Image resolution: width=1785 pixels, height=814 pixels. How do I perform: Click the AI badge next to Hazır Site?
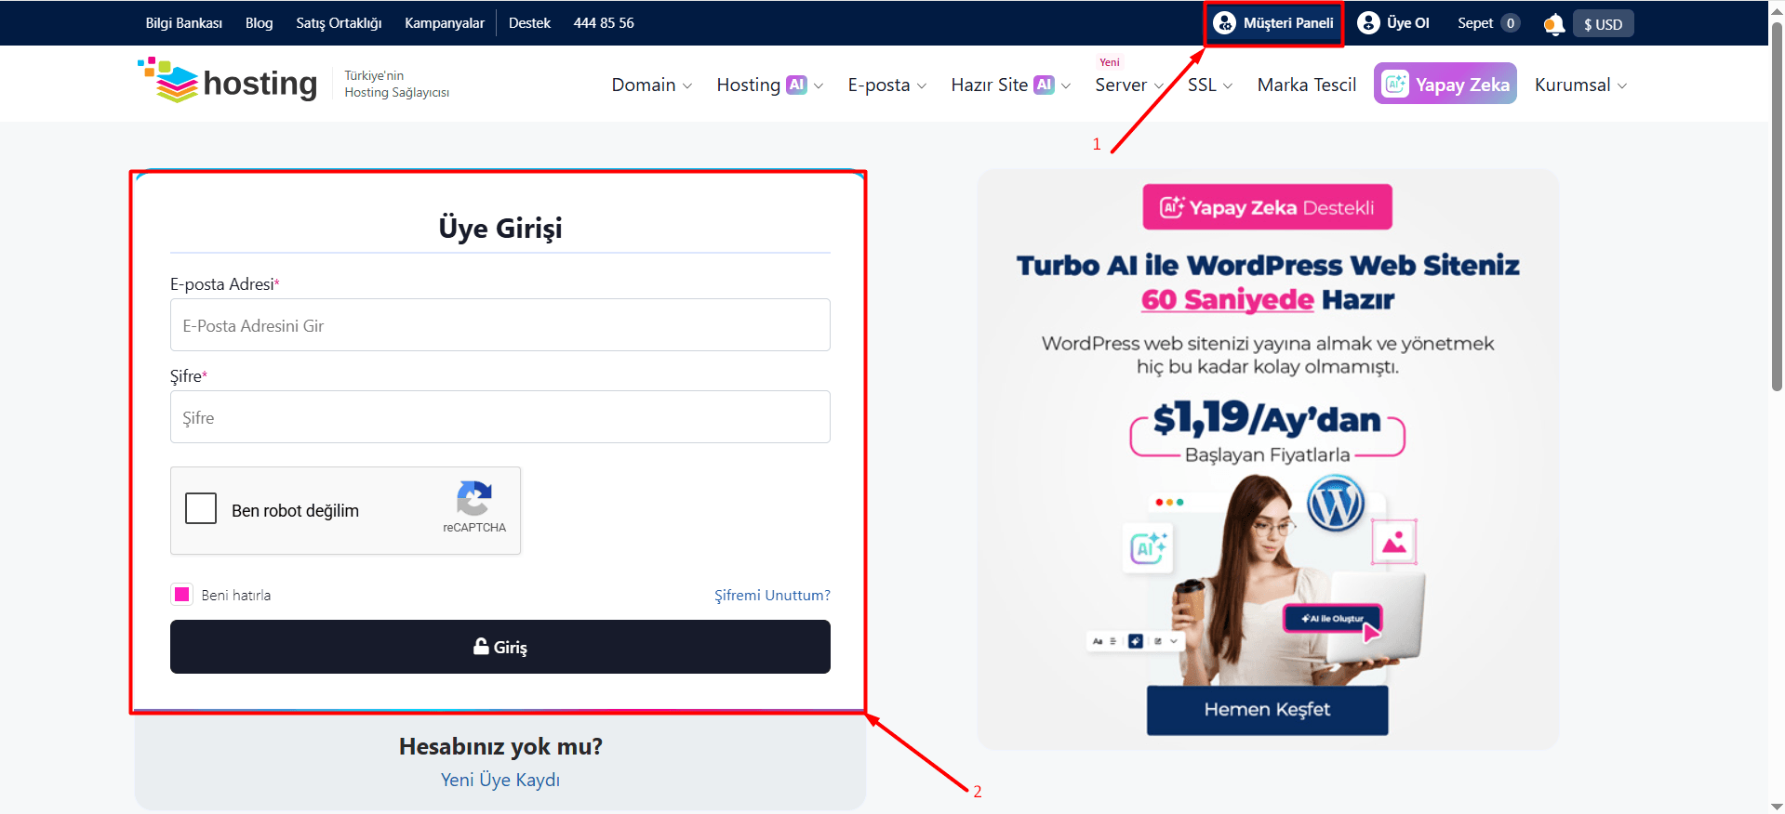pyautogui.click(x=1045, y=85)
